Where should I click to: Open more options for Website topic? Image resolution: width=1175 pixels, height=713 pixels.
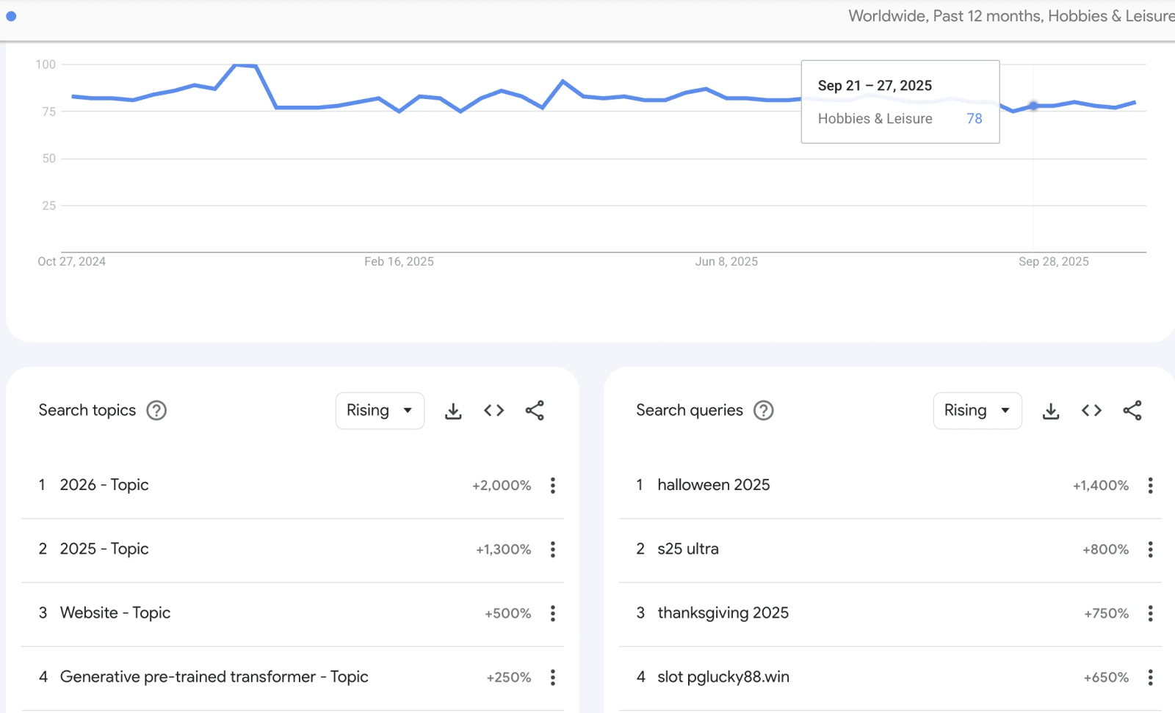tap(553, 613)
